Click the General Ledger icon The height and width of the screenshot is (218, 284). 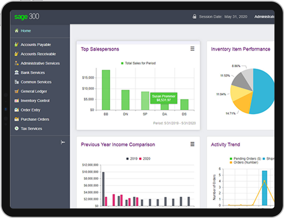click(x=16, y=91)
